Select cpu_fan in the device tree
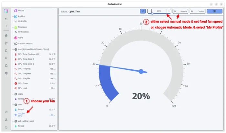Viewport: 226px width, 133px height. click(x=21, y=114)
